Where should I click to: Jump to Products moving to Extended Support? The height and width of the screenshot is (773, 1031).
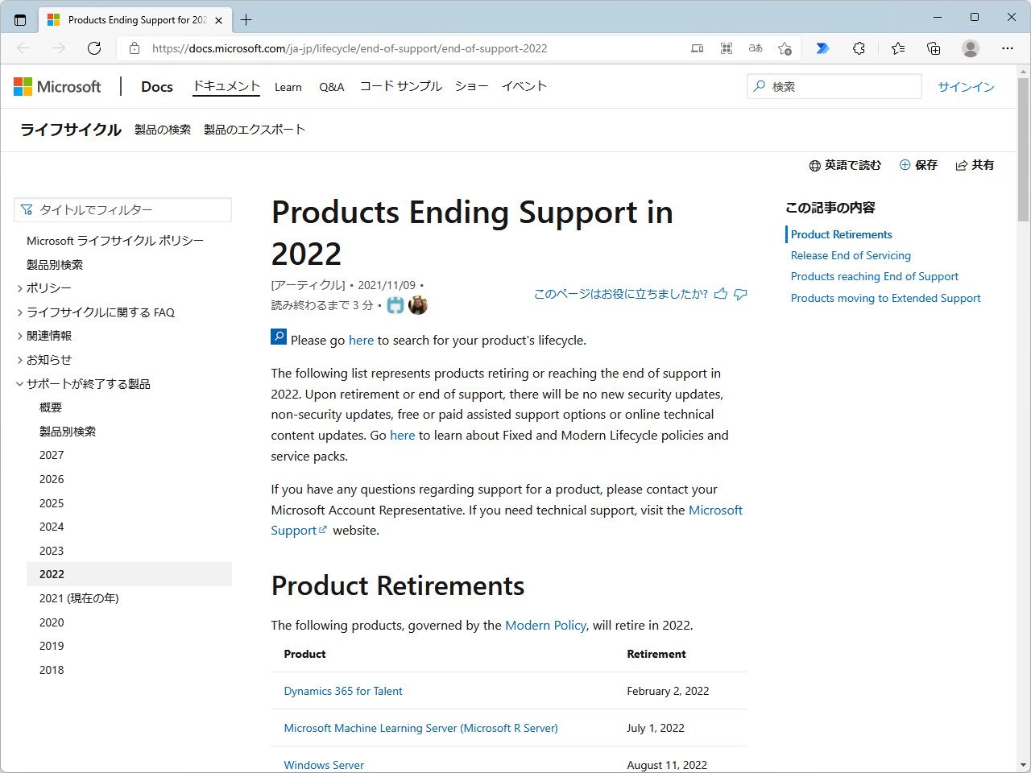tap(886, 298)
